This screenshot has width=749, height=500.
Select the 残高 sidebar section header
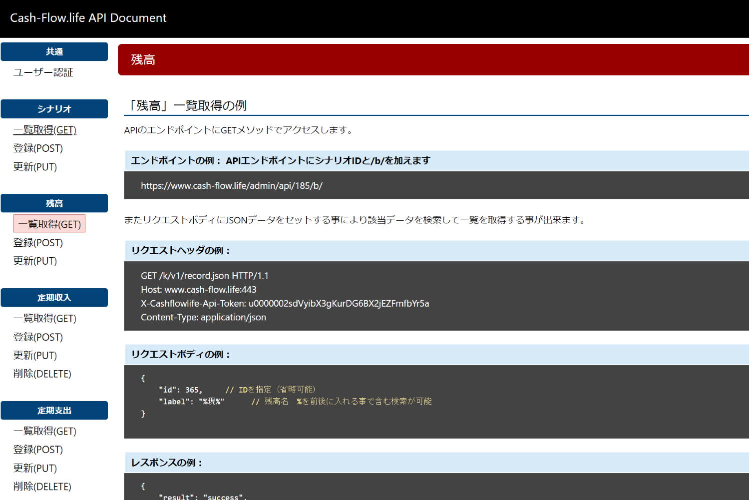coord(54,203)
